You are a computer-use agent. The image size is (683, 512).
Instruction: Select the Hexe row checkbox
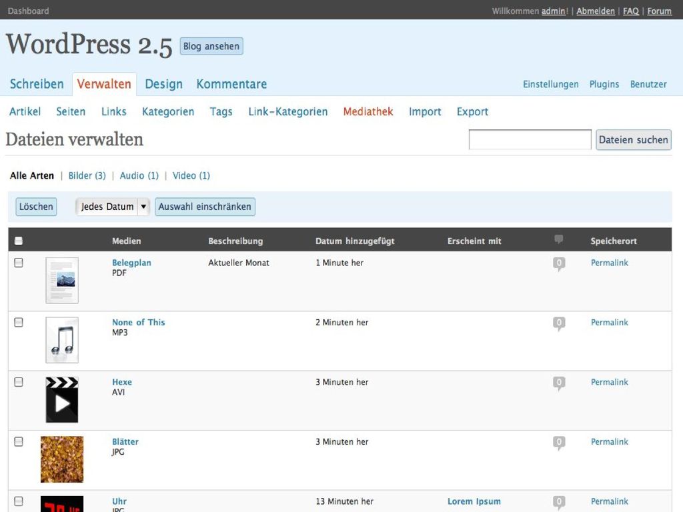(18, 382)
